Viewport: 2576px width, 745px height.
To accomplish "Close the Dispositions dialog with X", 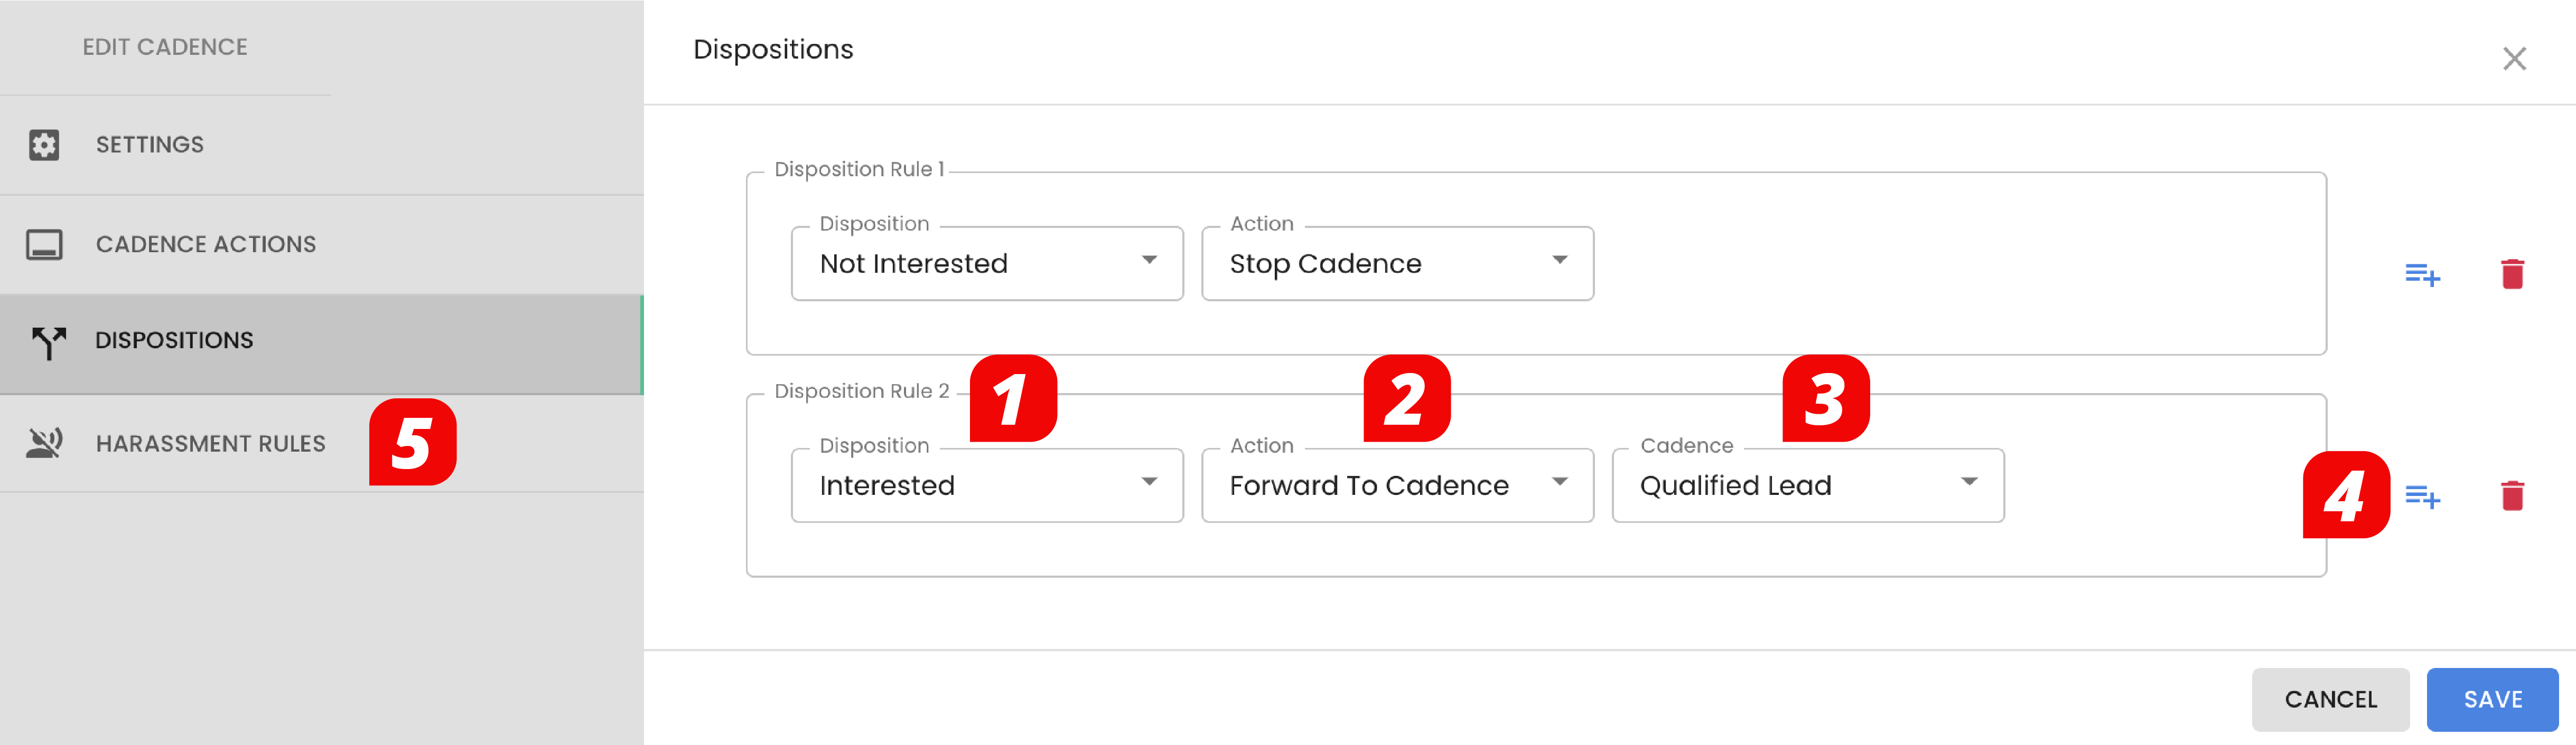I will click(2514, 59).
